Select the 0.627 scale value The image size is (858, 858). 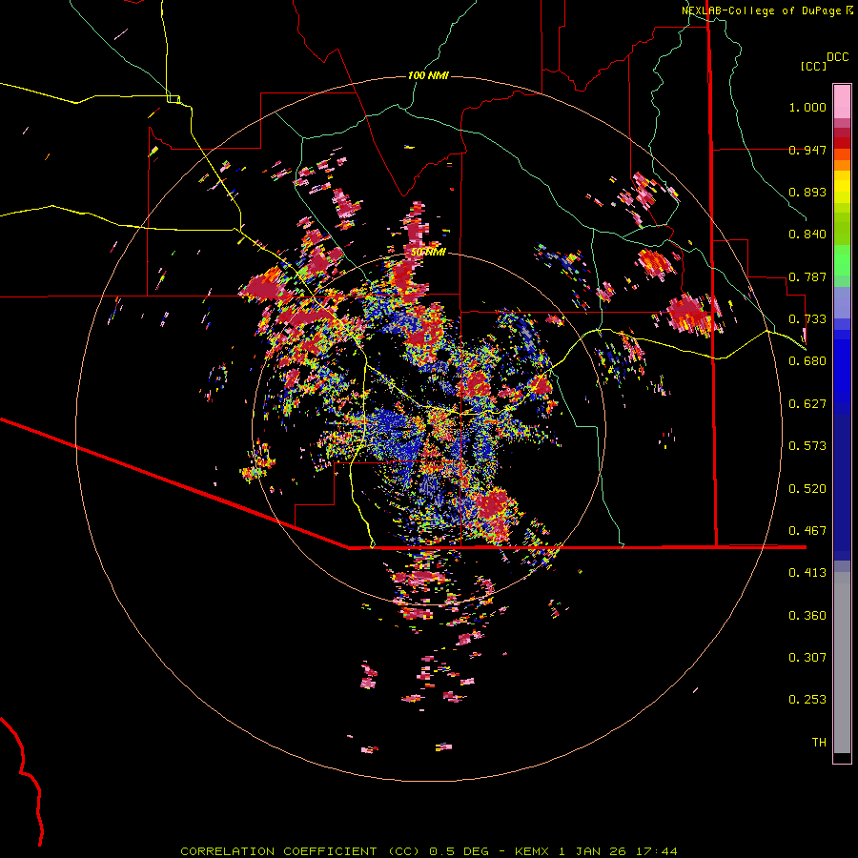pyautogui.click(x=807, y=404)
